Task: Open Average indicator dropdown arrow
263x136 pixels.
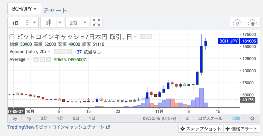Action: [x=28, y=59]
